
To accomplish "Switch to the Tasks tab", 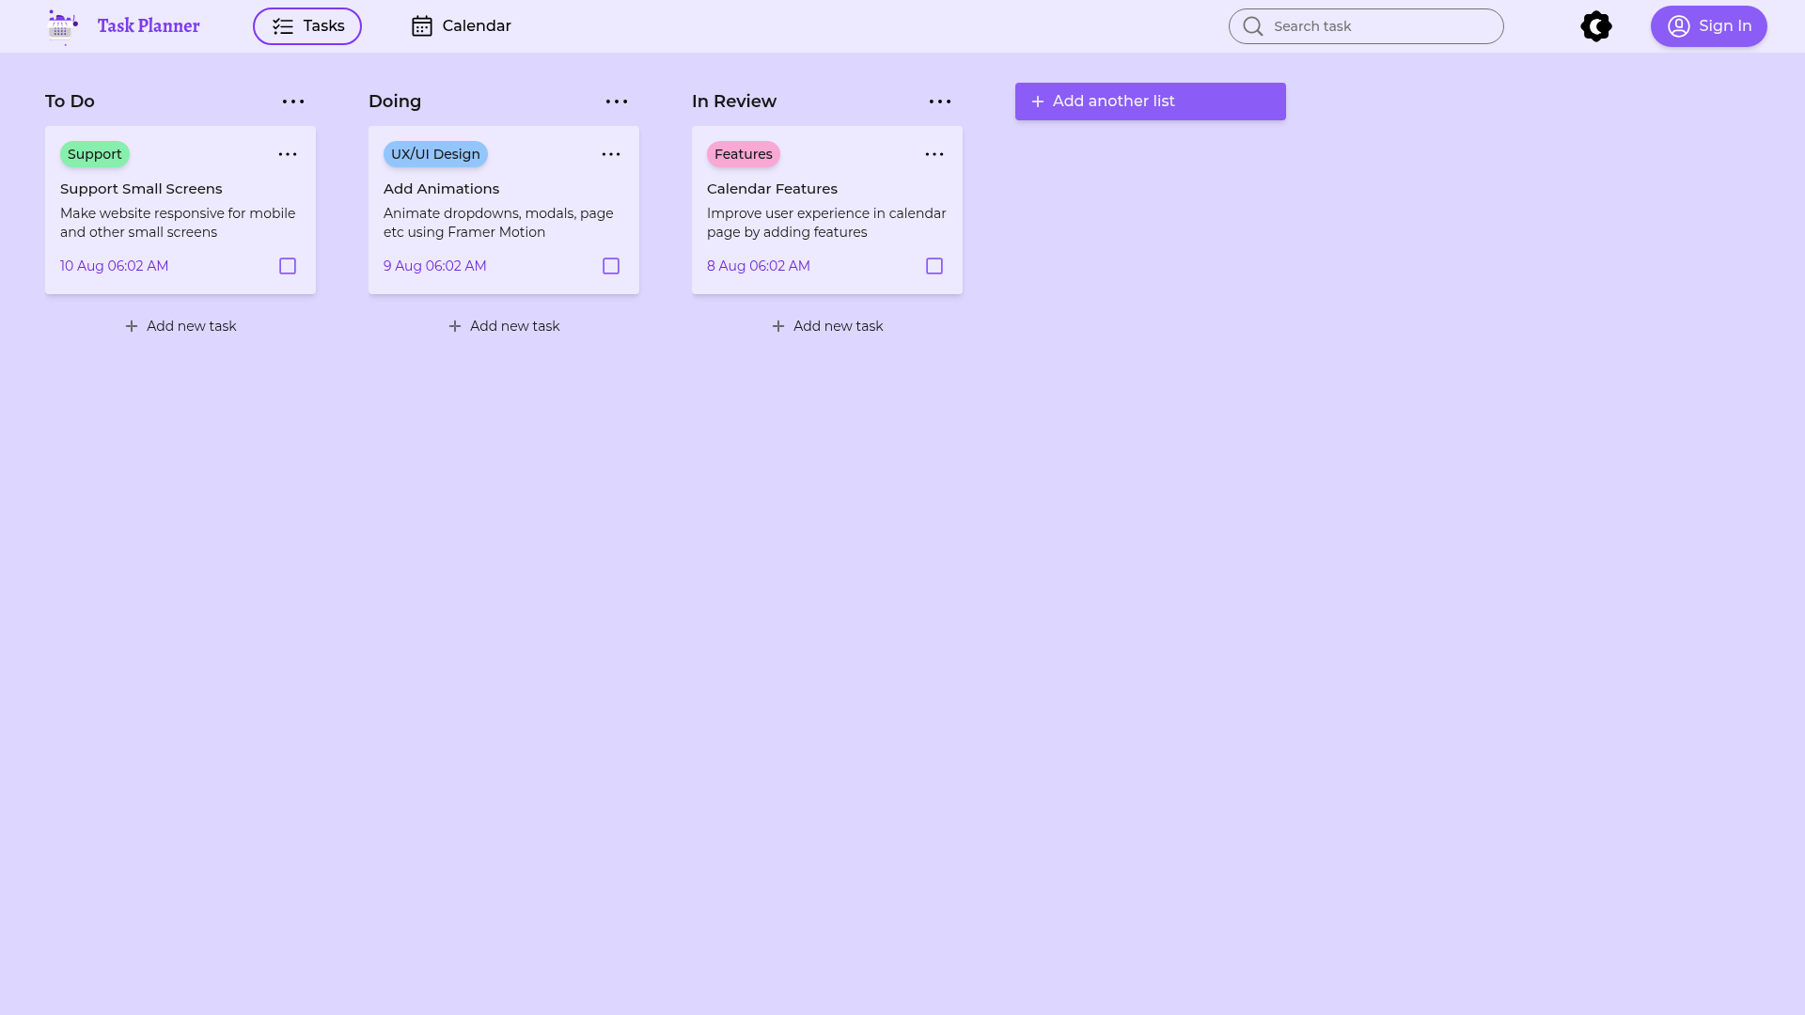I will tap(307, 26).
